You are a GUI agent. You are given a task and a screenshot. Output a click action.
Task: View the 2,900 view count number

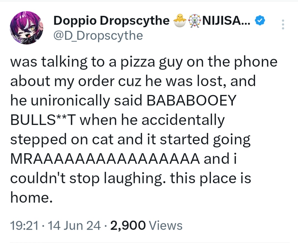pos(128,226)
